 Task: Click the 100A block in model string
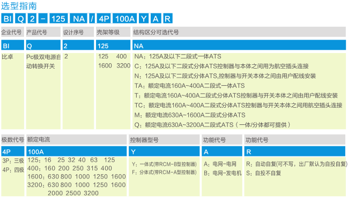(125, 18)
